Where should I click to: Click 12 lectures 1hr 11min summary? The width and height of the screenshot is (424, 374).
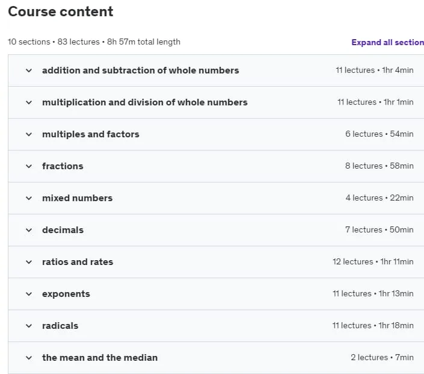coord(373,261)
